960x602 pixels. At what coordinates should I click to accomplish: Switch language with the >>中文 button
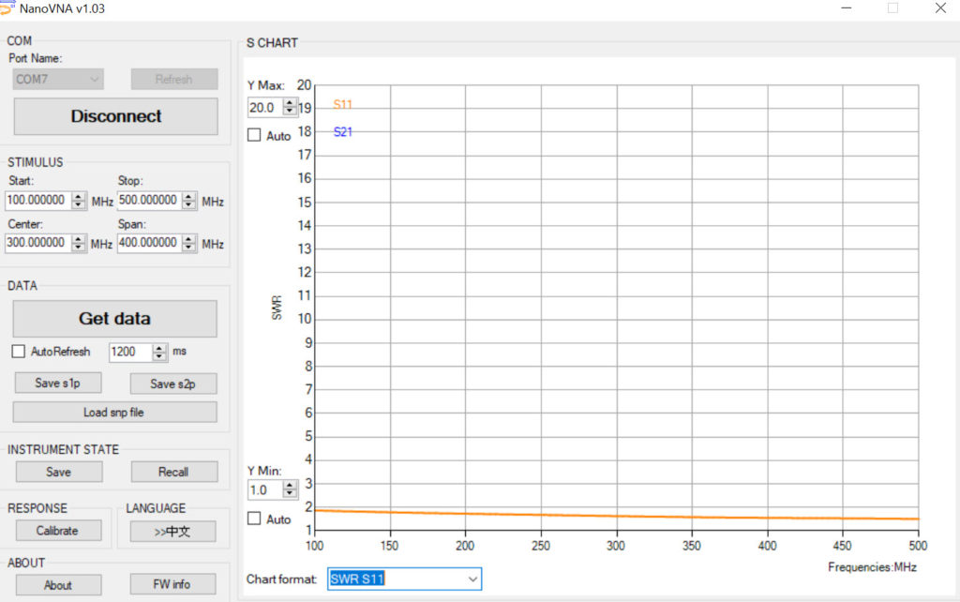tap(172, 531)
